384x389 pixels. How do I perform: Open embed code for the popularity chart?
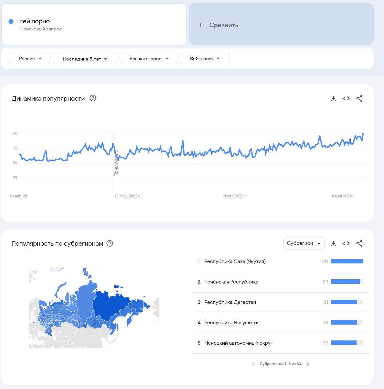[x=347, y=98]
